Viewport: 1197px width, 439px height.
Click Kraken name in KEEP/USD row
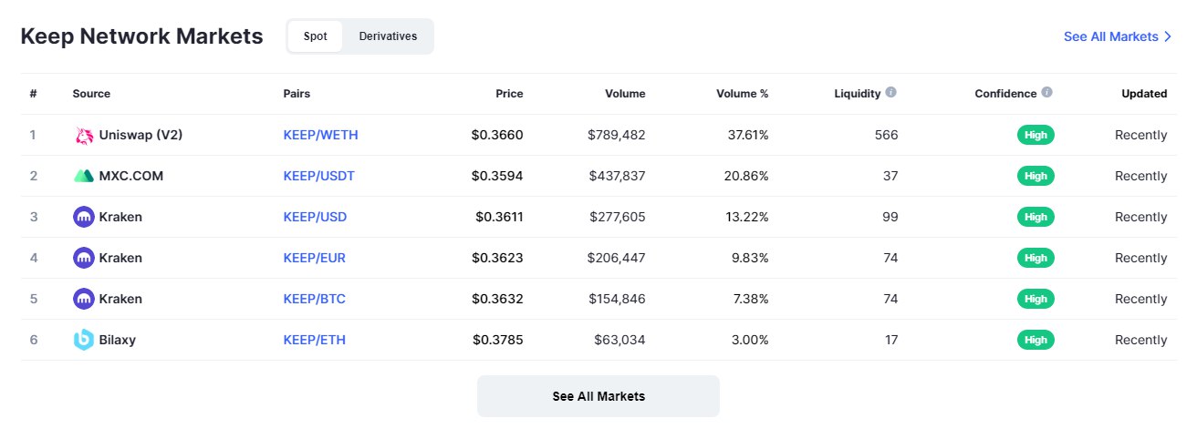[120, 217]
